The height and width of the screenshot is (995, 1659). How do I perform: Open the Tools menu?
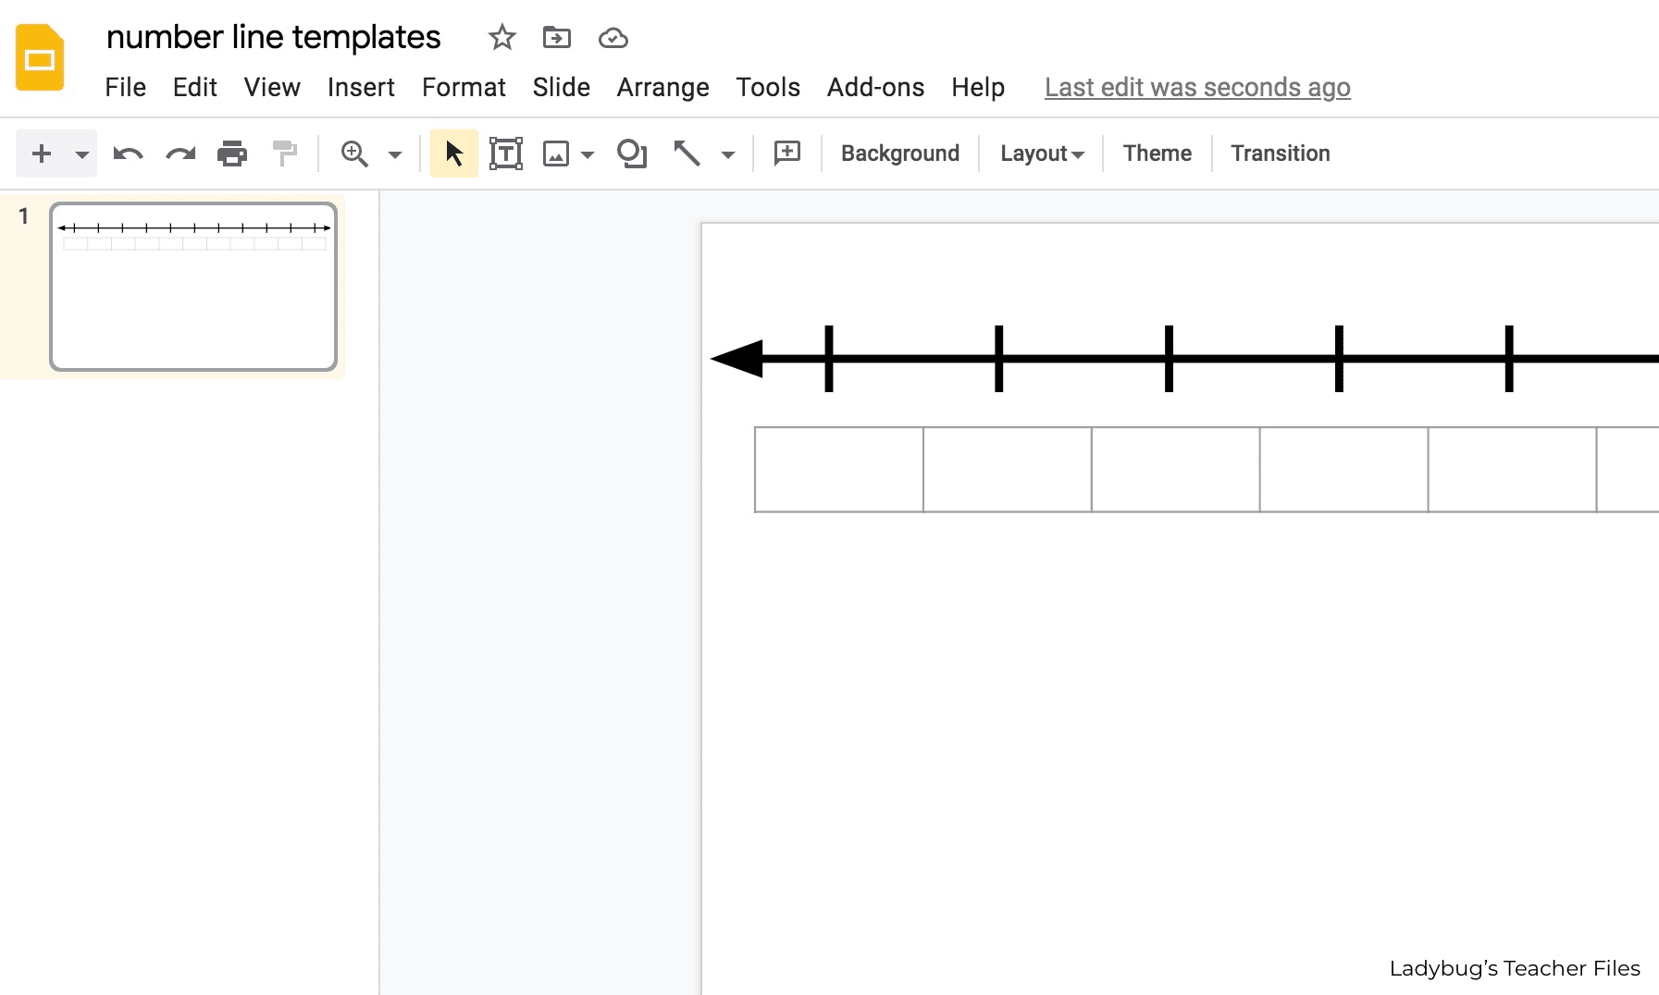click(x=768, y=88)
